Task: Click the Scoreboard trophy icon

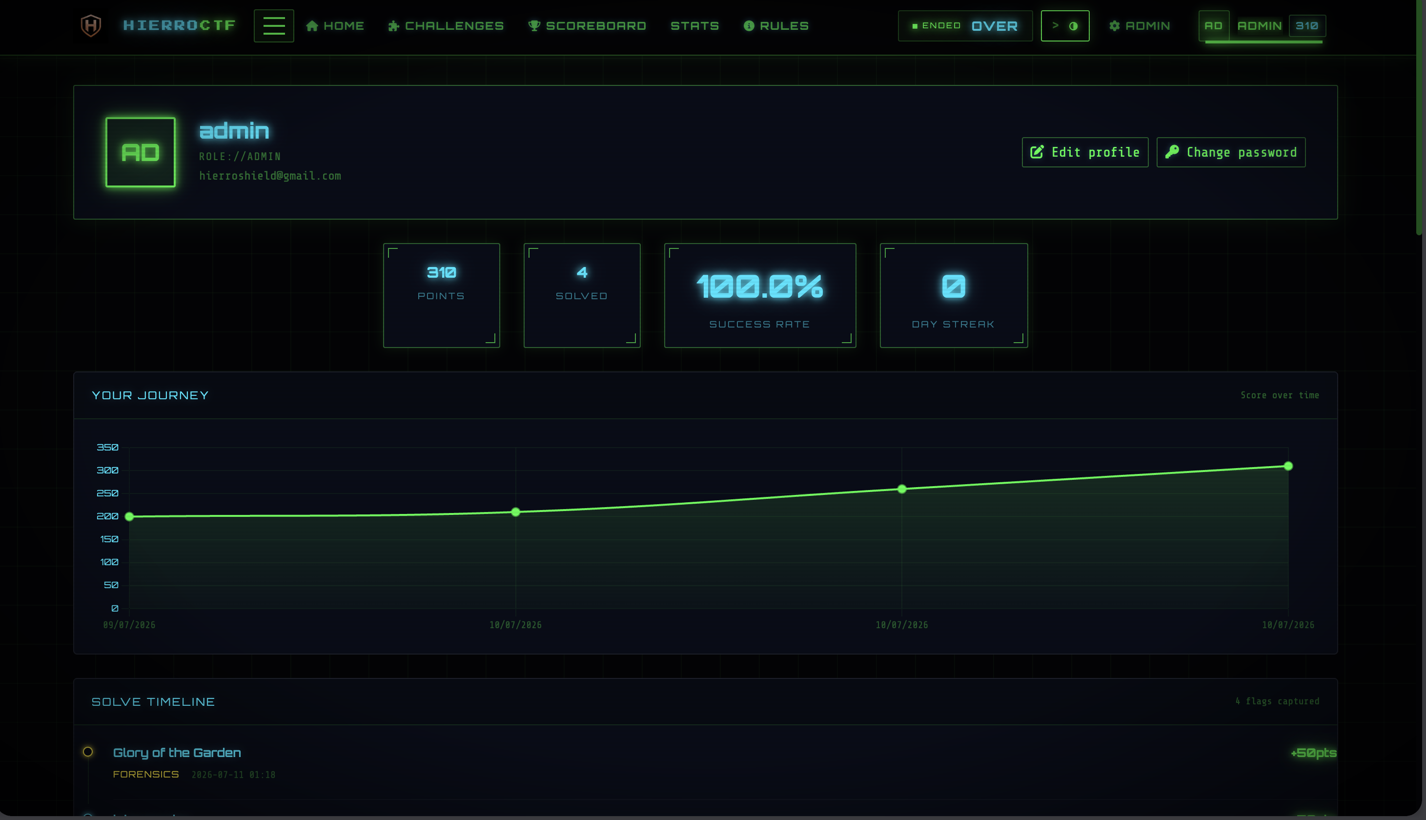Action: (x=534, y=26)
